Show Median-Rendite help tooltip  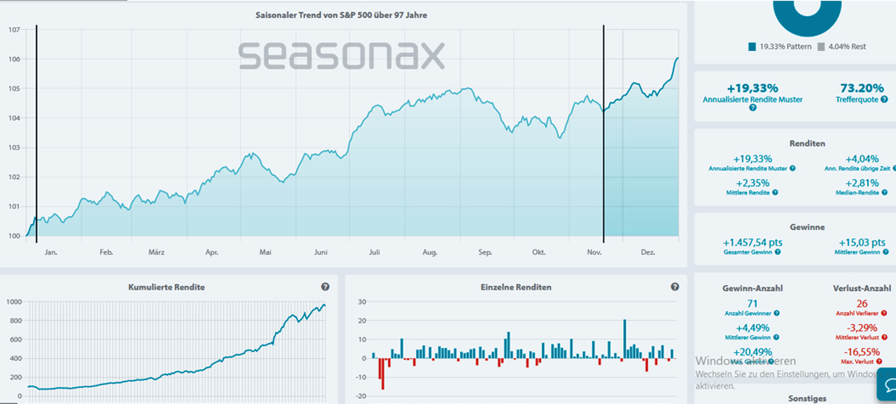pos(885,192)
